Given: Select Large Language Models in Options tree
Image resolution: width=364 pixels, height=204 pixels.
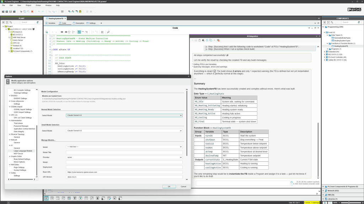Looking at the screenshot, I should pyautogui.click(x=23, y=151).
